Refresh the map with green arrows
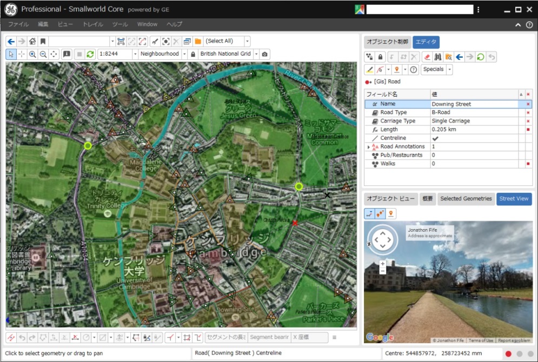The width and height of the screenshot is (538, 362). pos(90,54)
